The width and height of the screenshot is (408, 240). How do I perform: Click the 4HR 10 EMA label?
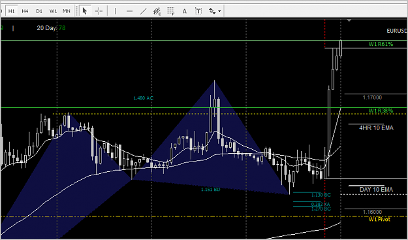[376, 128]
